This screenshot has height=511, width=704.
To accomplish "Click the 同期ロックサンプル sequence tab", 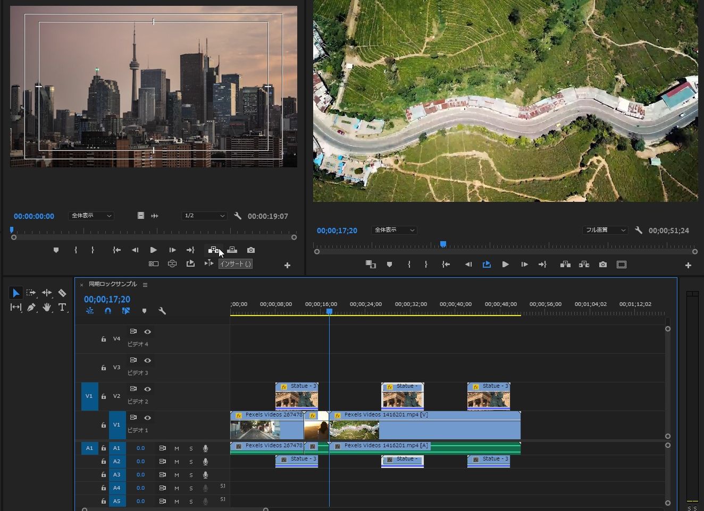I will pos(113,285).
